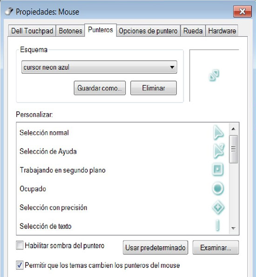Click the scroll up arrow in Personalizar list
Screen dimensions: 256x277
[x=233, y=129]
